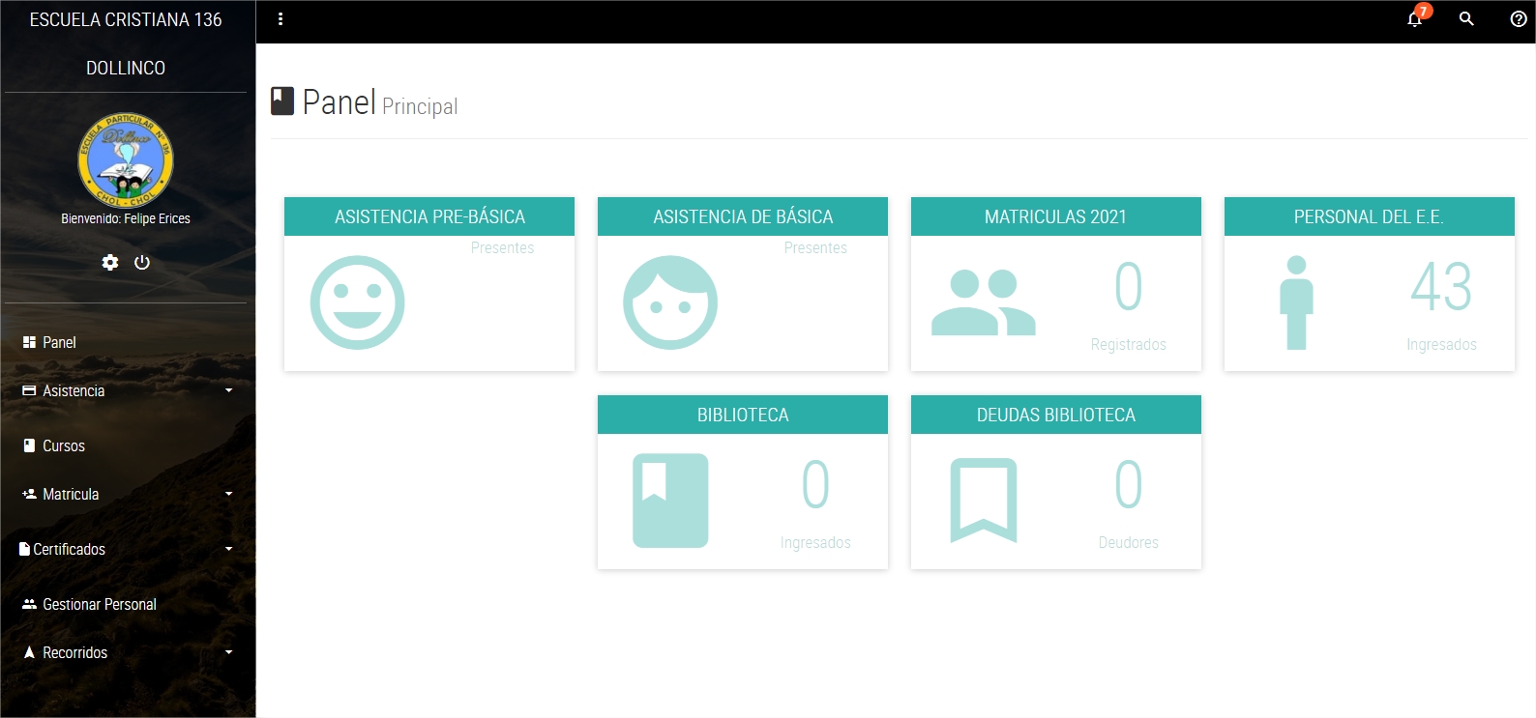Screen dimensions: 1536x718
Task: Click the school logo emblem
Action: [x=126, y=160]
